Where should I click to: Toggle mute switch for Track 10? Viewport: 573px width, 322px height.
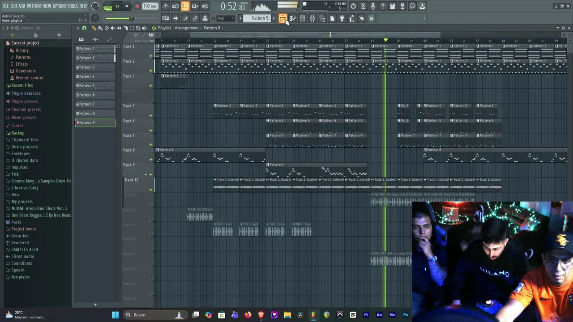(151, 189)
